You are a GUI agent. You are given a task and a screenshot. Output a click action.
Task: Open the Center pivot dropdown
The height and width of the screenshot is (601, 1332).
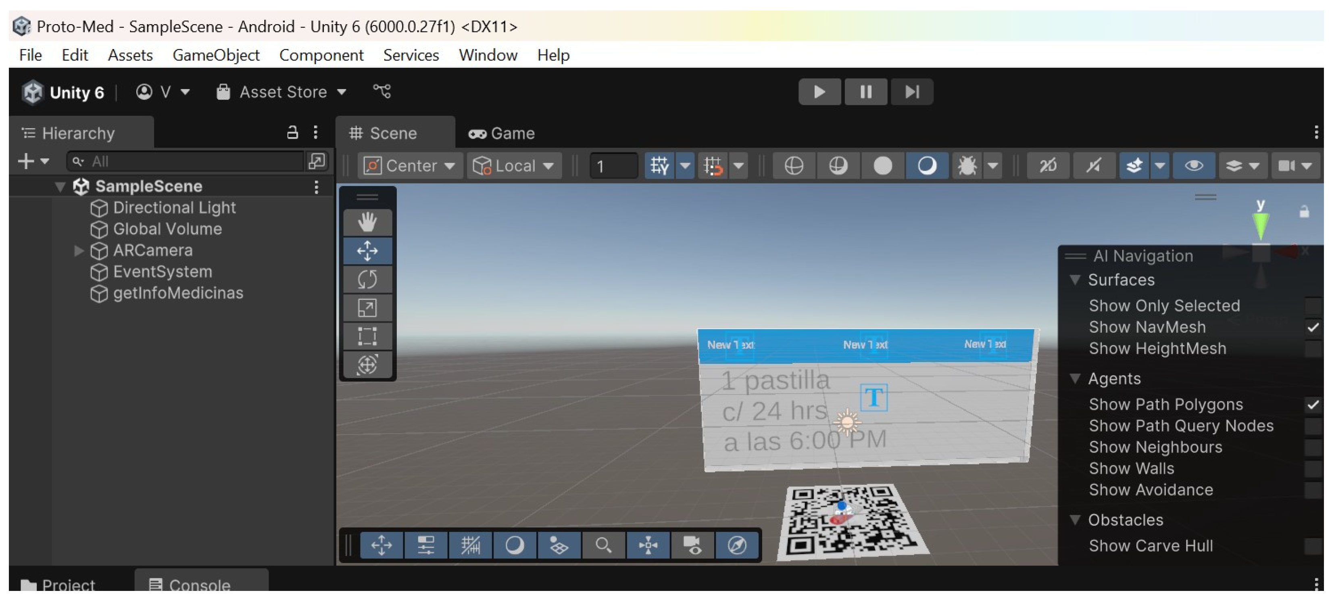point(410,165)
